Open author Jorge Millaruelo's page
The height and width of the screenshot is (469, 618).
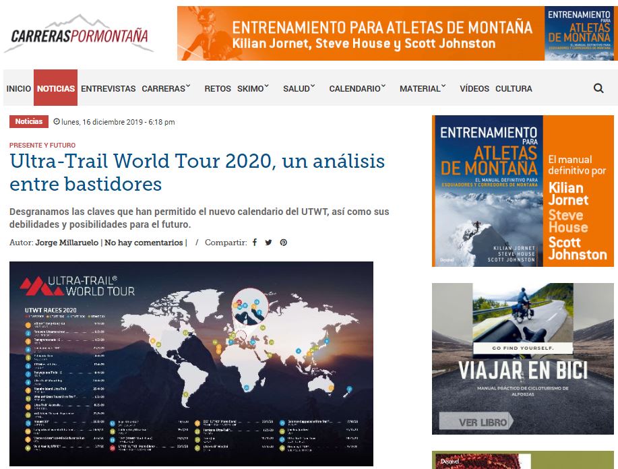pyautogui.click(x=67, y=243)
